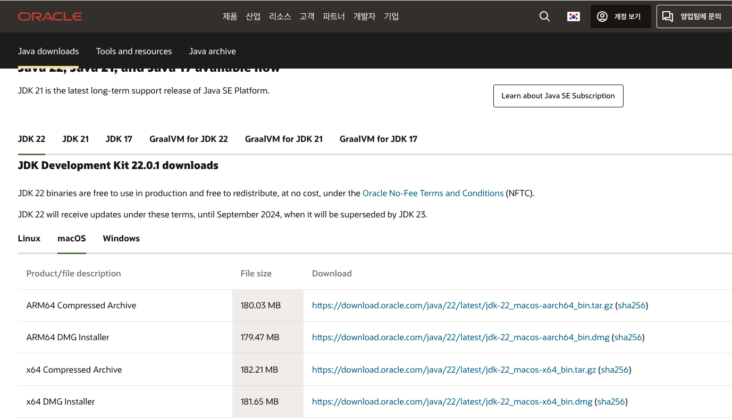
Task: Click the ARM64 Compressed Archive description
Action: tap(81, 305)
